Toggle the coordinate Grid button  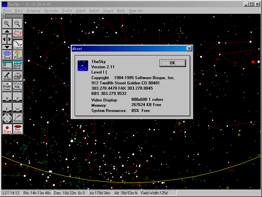point(7,55)
